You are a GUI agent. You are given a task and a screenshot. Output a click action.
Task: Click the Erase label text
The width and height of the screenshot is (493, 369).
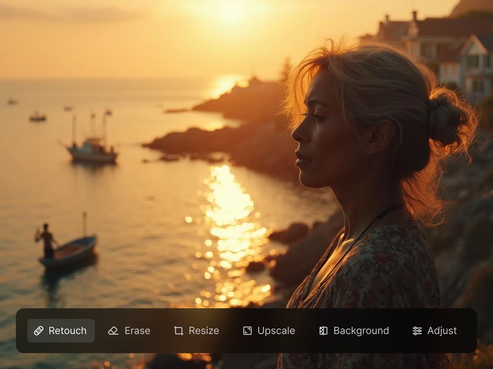coord(137,331)
